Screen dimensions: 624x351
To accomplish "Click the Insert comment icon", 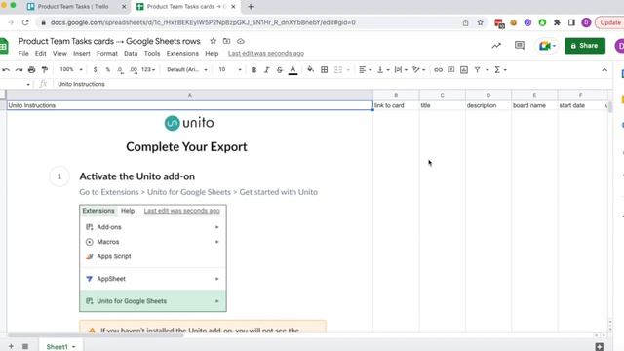I will click(x=450, y=69).
